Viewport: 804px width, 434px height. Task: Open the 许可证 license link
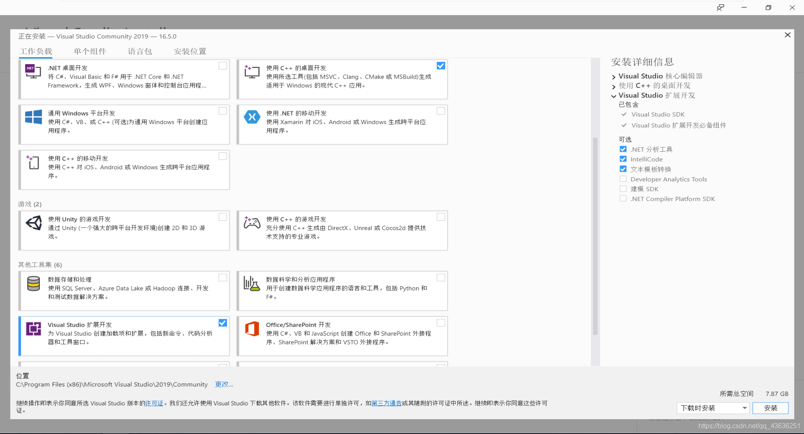(154, 403)
